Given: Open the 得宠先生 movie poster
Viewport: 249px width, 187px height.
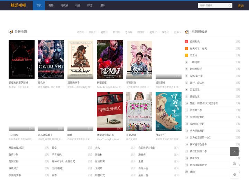Looking at the screenshot, I should 168,112.
